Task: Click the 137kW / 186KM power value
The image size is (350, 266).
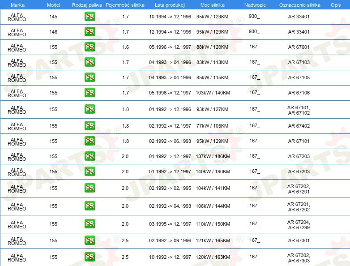Action: [x=213, y=156]
